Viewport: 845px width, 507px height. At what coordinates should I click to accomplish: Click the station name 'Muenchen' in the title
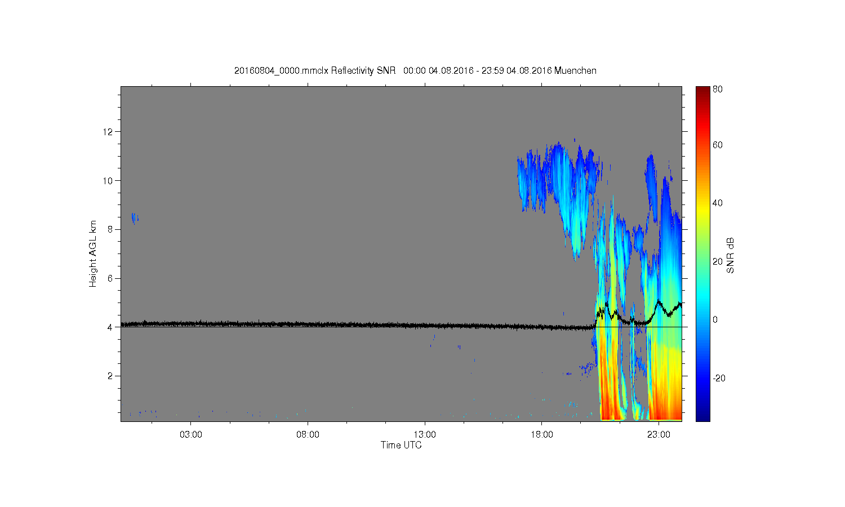tap(575, 71)
